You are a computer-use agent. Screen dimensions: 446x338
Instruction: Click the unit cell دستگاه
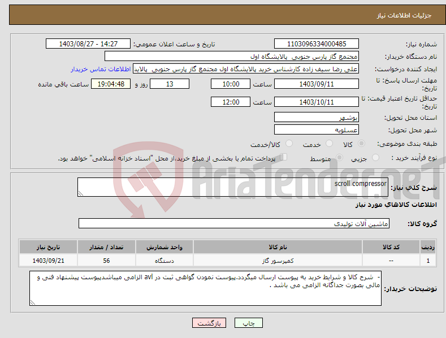pyautogui.click(x=164, y=261)
